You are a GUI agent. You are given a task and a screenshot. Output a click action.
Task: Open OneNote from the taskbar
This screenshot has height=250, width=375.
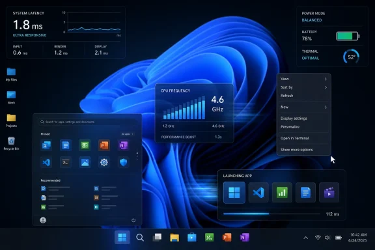click(x=244, y=238)
